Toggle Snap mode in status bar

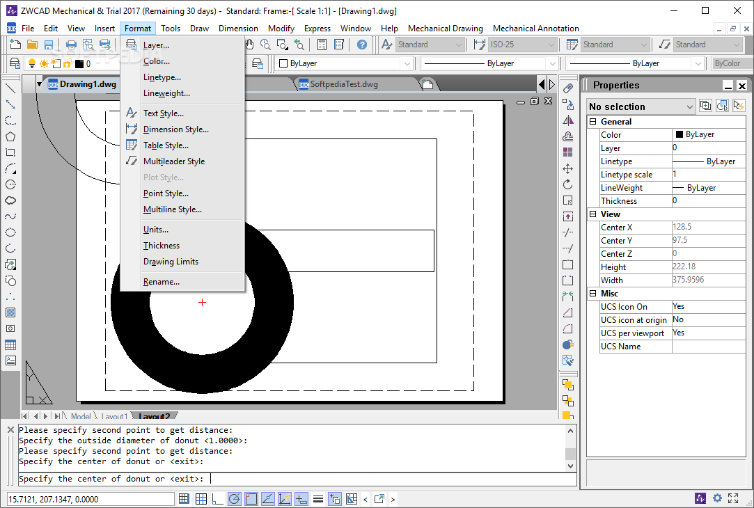184,499
